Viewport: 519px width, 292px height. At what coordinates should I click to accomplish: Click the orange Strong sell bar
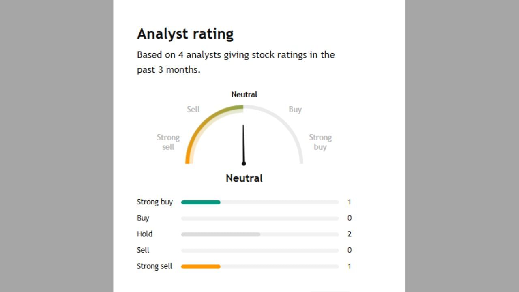[x=201, y=266]
